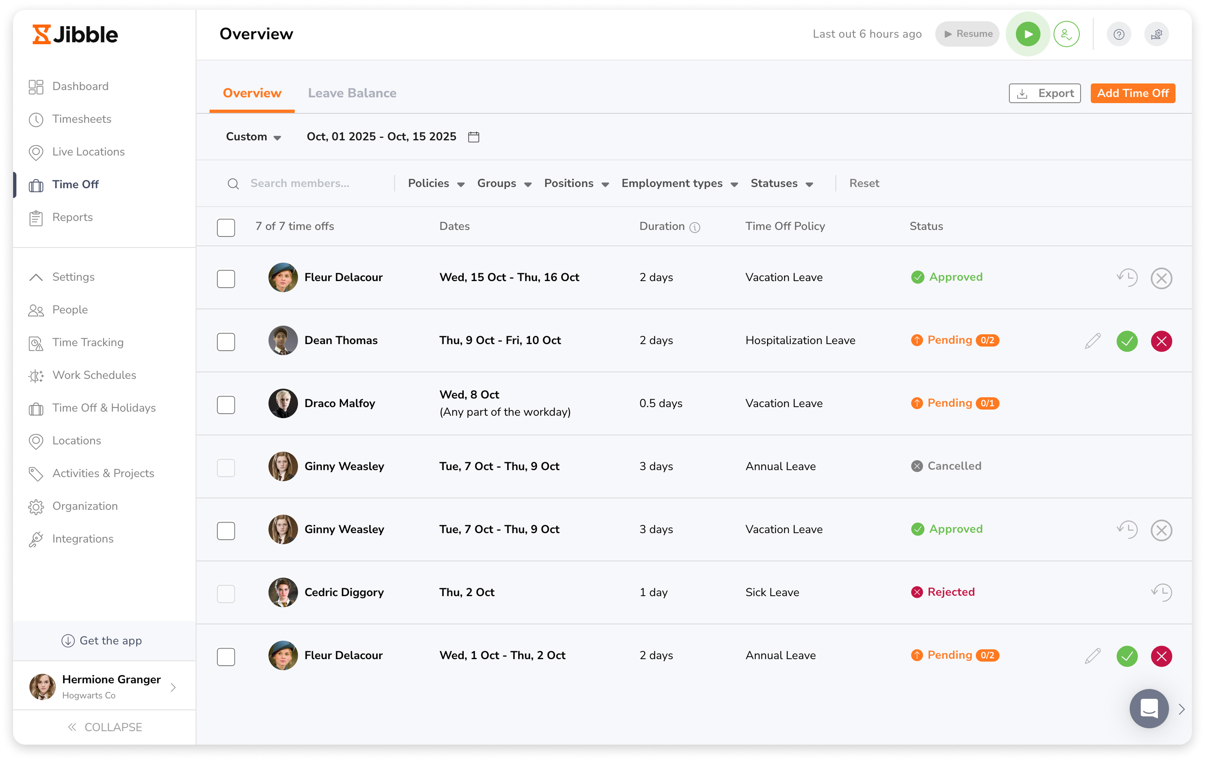This screenshot has height=761, width=1205.
Task: Click the Oct 01 - Oct 15 2025 date range
Action: (x=381, y=137)
